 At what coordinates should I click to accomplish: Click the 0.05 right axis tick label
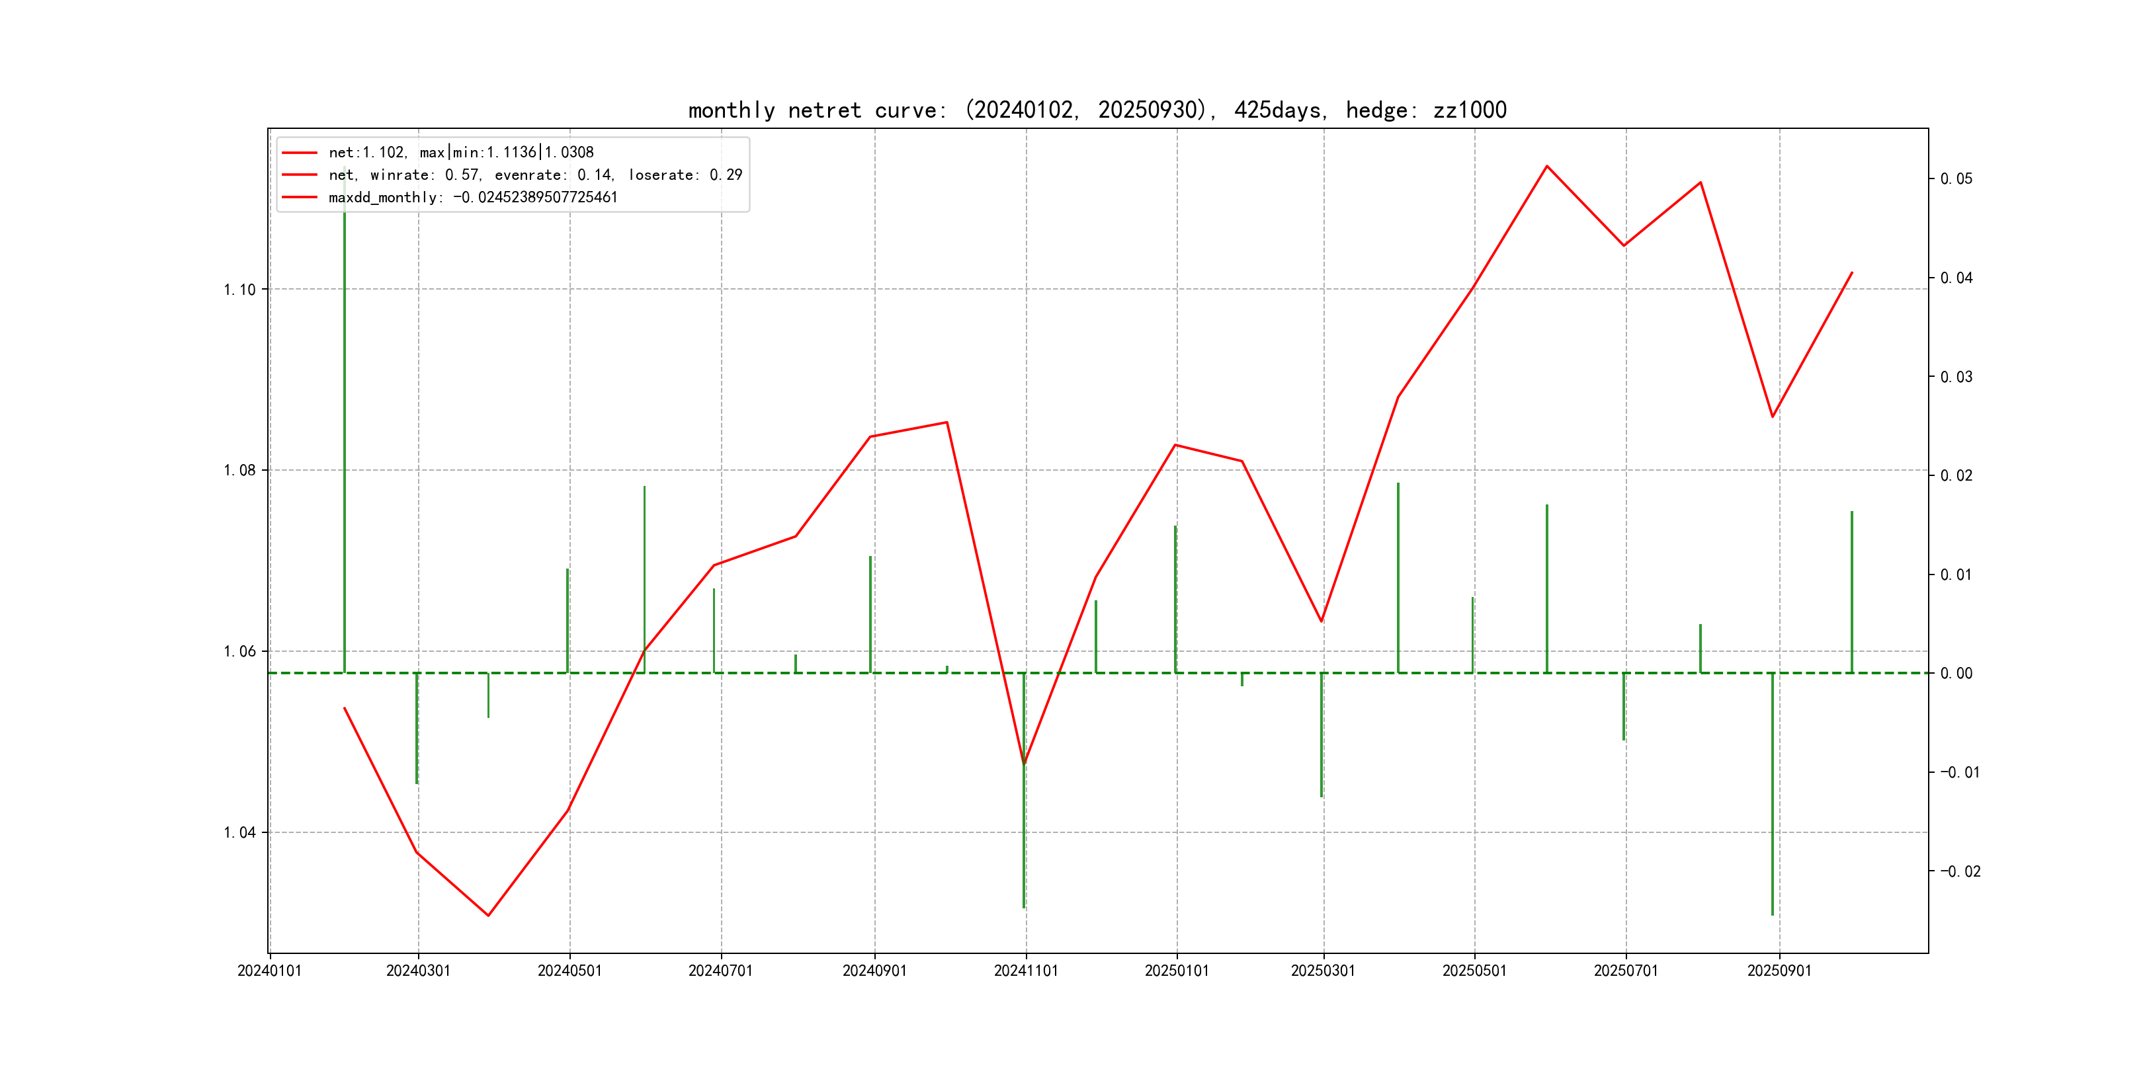pos(1956,178)
